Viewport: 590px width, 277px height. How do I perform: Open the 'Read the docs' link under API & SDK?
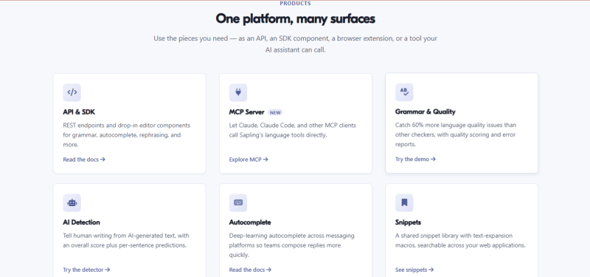click(84, 160)
